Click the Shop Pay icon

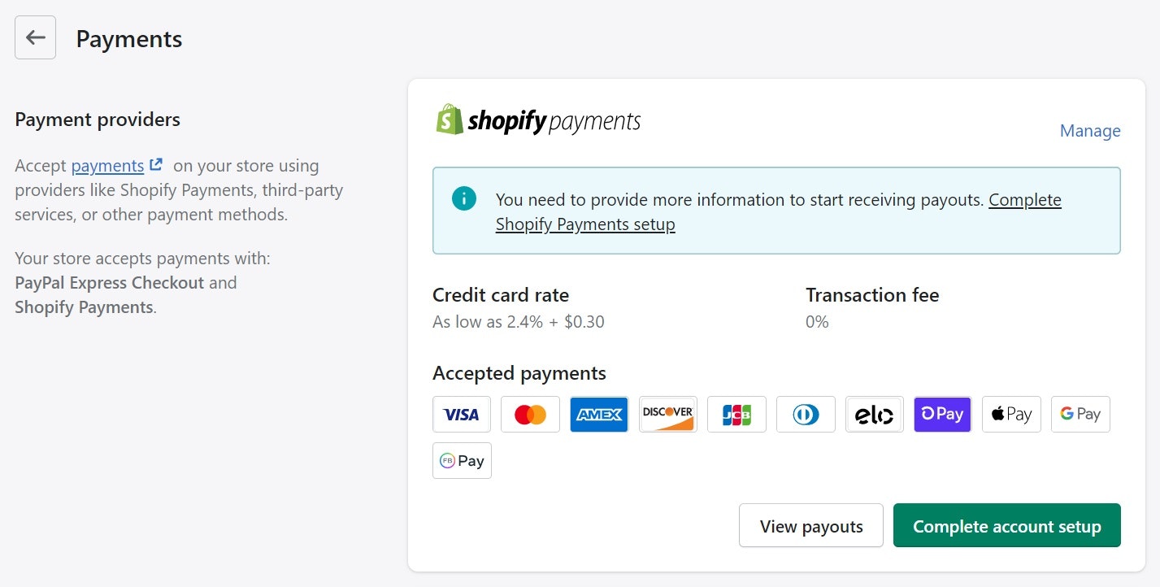pos(942,415)
